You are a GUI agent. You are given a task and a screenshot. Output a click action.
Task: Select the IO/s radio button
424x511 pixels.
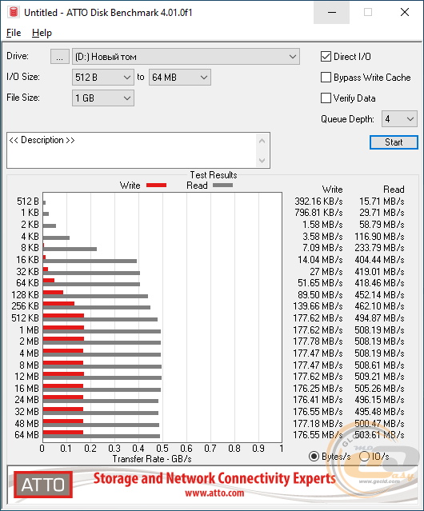click(364, 457)
